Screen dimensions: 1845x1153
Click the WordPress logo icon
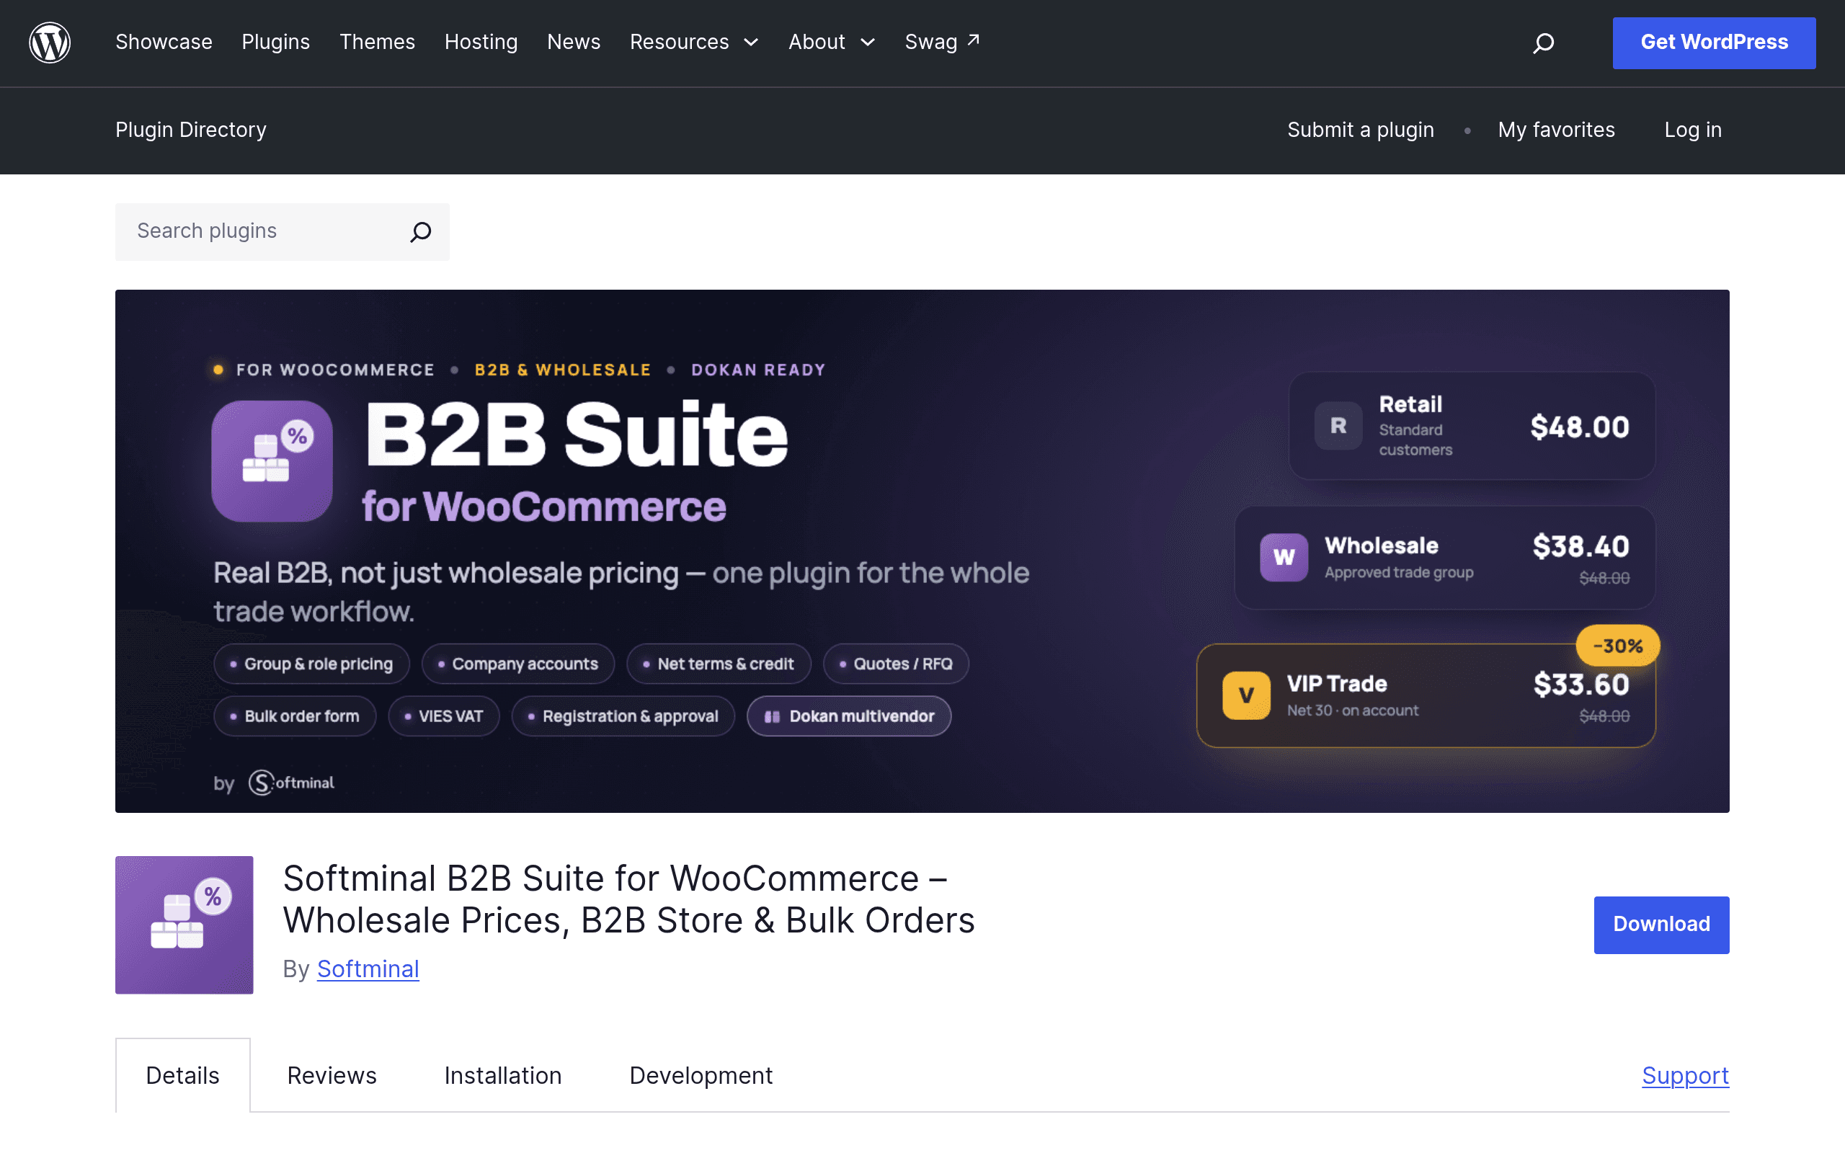[x=50, y=43]
